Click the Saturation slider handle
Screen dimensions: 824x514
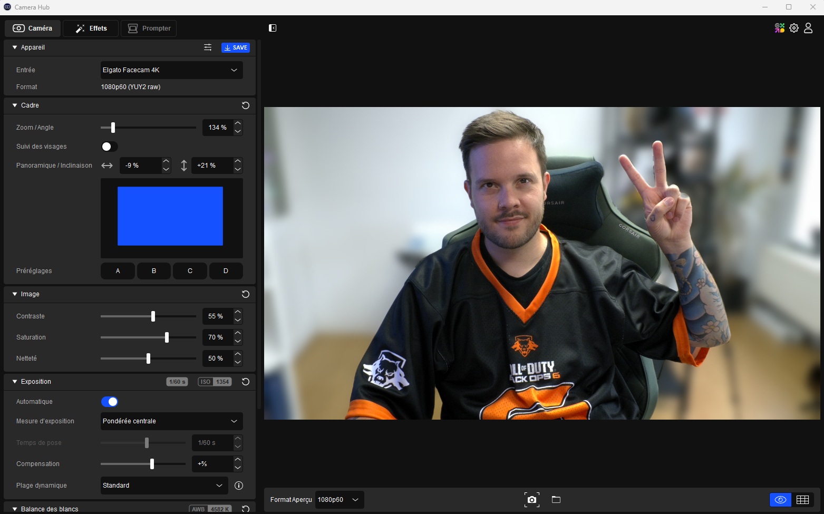[x=167, y=337]
